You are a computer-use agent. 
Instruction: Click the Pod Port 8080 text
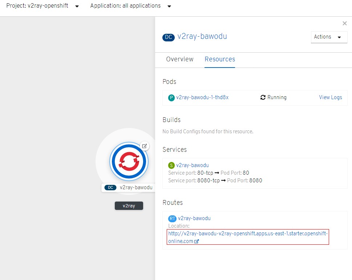pyautogui.click(x=244, y=180)
